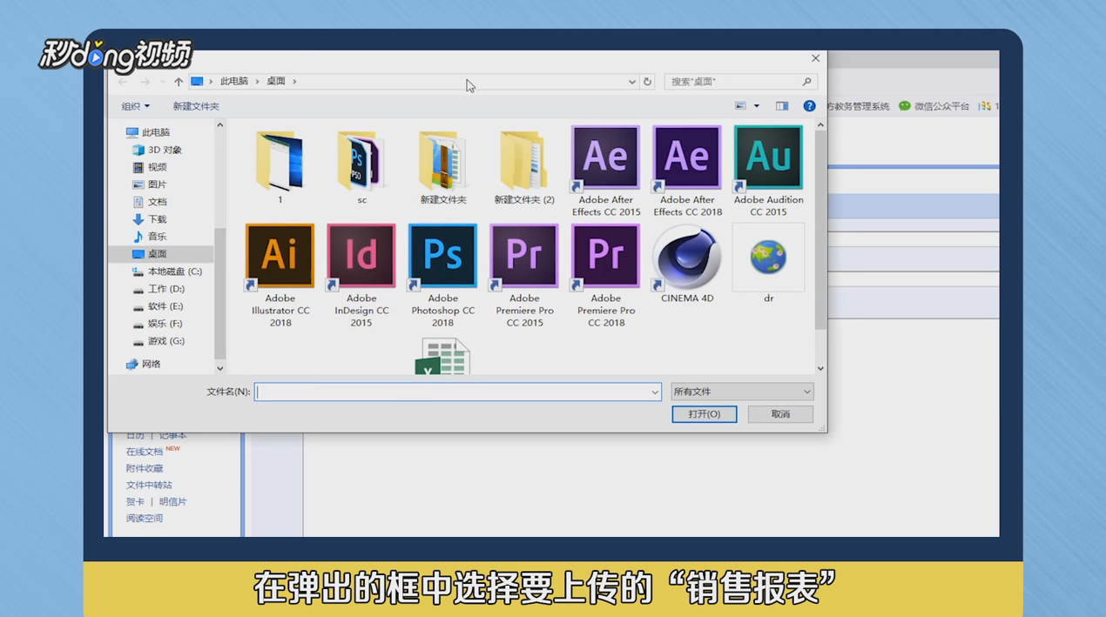Open 明信片 in background webpage
Image resolution: width=1106 pixels, height=617 pixels.
click(x=172, y=501)
